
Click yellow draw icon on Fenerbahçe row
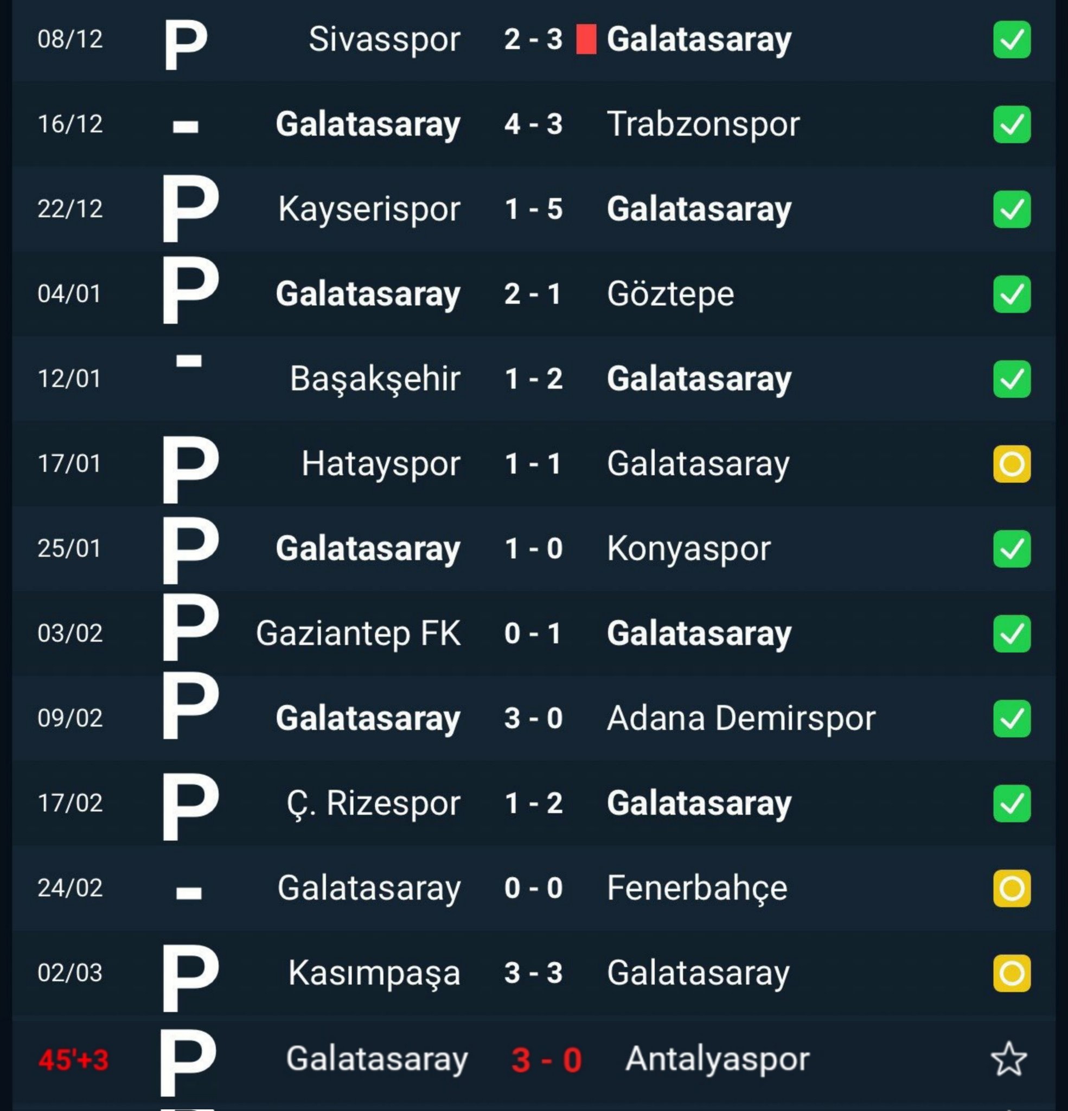[1011, 888]
